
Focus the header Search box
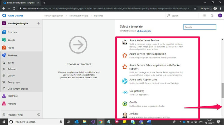182,15
